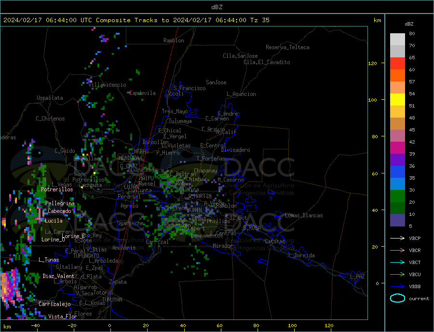Viewport: 434px width, 332px height.
Task: Click the 65 dBZ red color swatch
Action: [x=397, y=63]
